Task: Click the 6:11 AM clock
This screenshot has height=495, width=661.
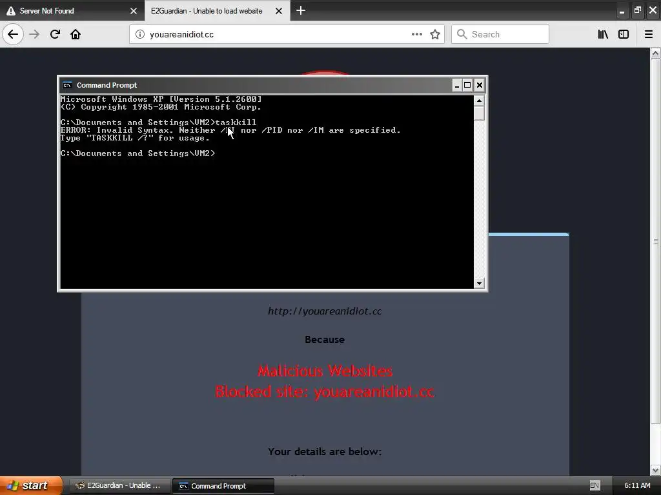Action: [637, 485]
